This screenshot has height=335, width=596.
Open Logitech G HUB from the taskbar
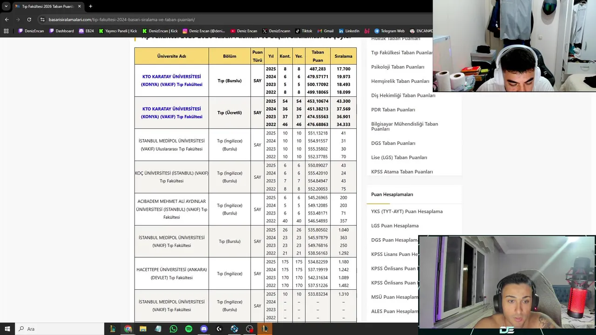219,328
